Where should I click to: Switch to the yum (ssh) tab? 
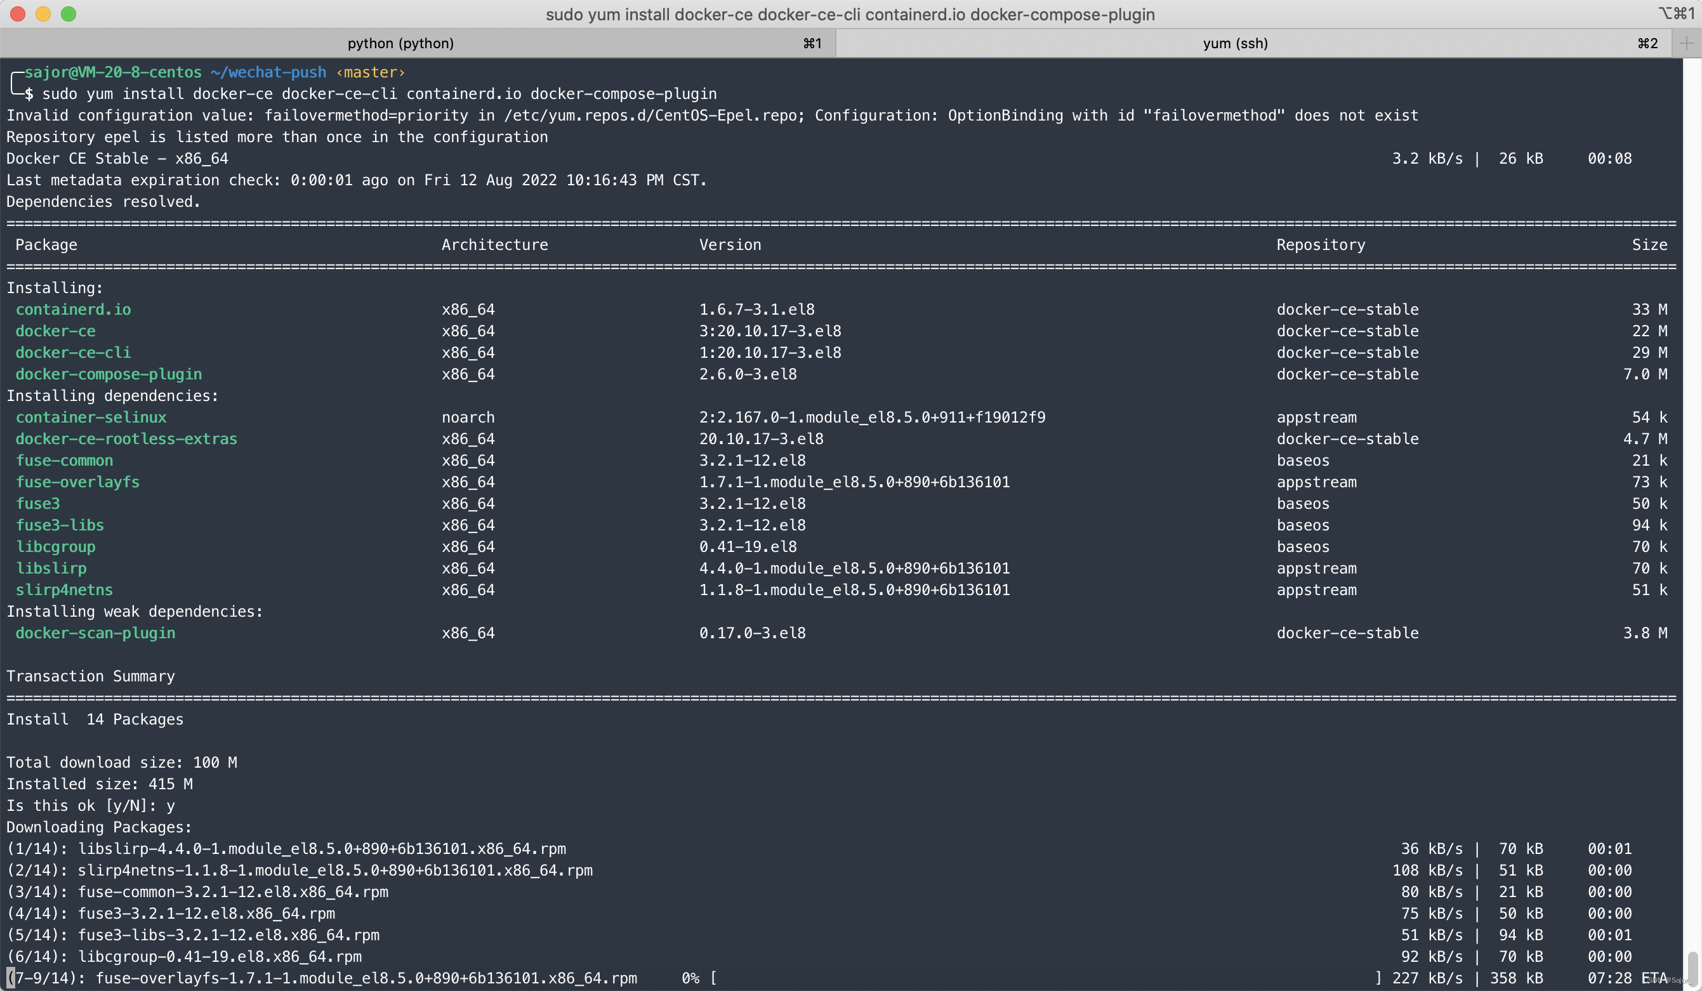1235,43
